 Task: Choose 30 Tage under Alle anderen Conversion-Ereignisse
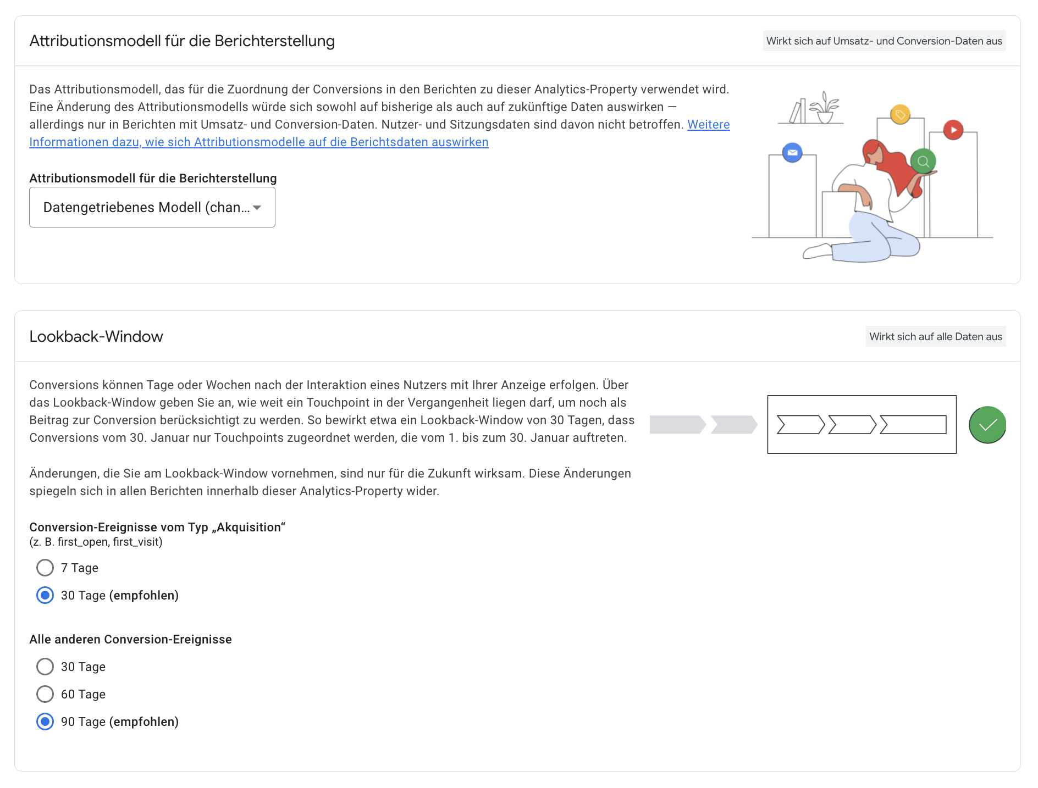45,667
